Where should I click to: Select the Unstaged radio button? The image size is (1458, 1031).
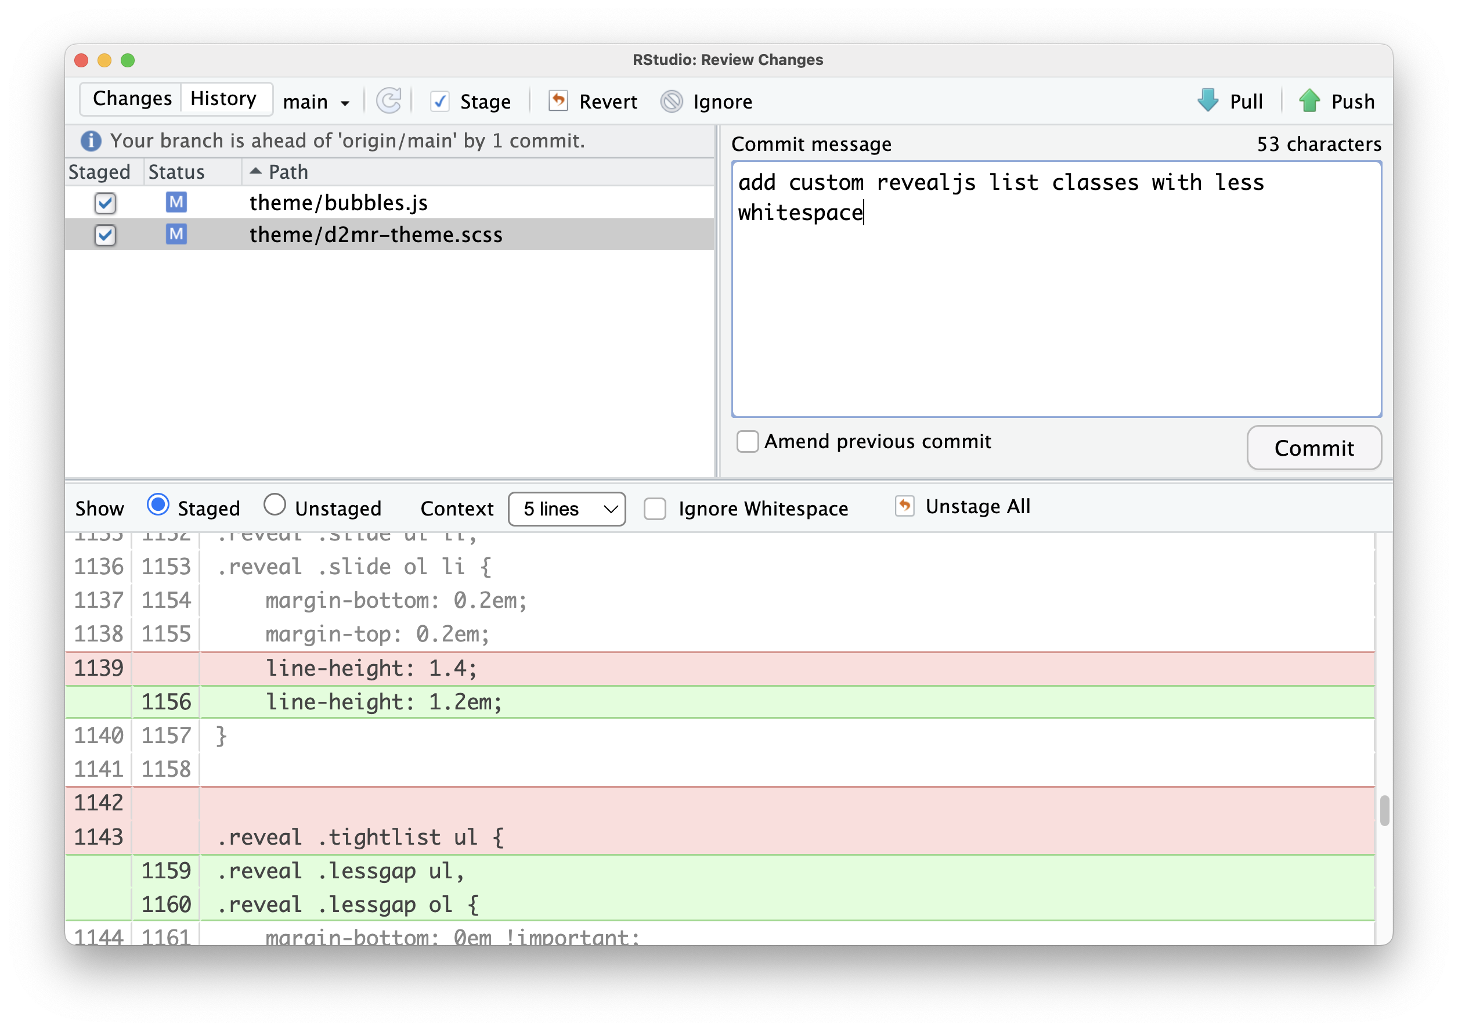click(275, 505)
